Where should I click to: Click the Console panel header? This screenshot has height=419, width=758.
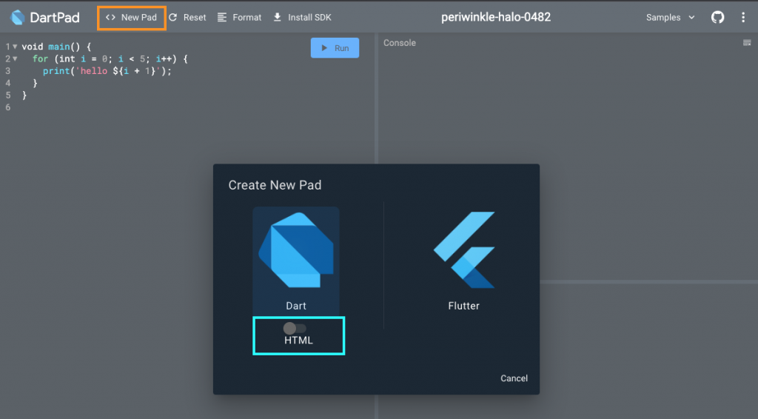point(399,43)
